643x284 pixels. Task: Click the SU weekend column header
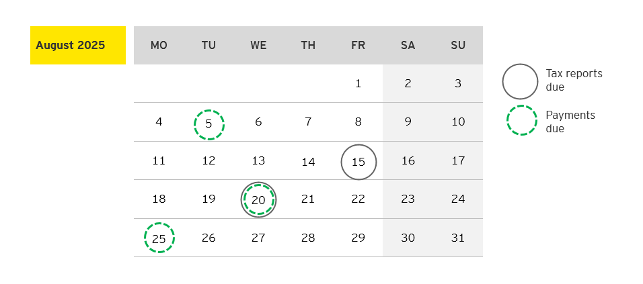[458, 46]
